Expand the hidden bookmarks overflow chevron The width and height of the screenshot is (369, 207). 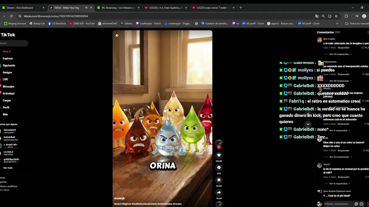337,24
